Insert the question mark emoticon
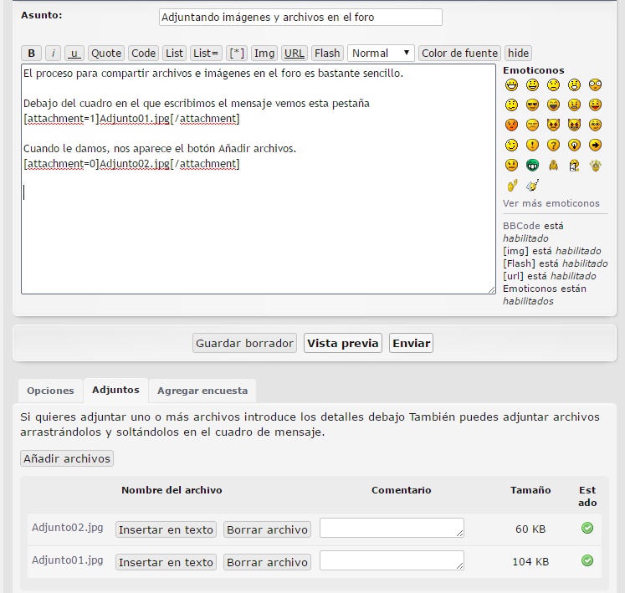This screenshot has height=593, width=625. click(553, 145)
